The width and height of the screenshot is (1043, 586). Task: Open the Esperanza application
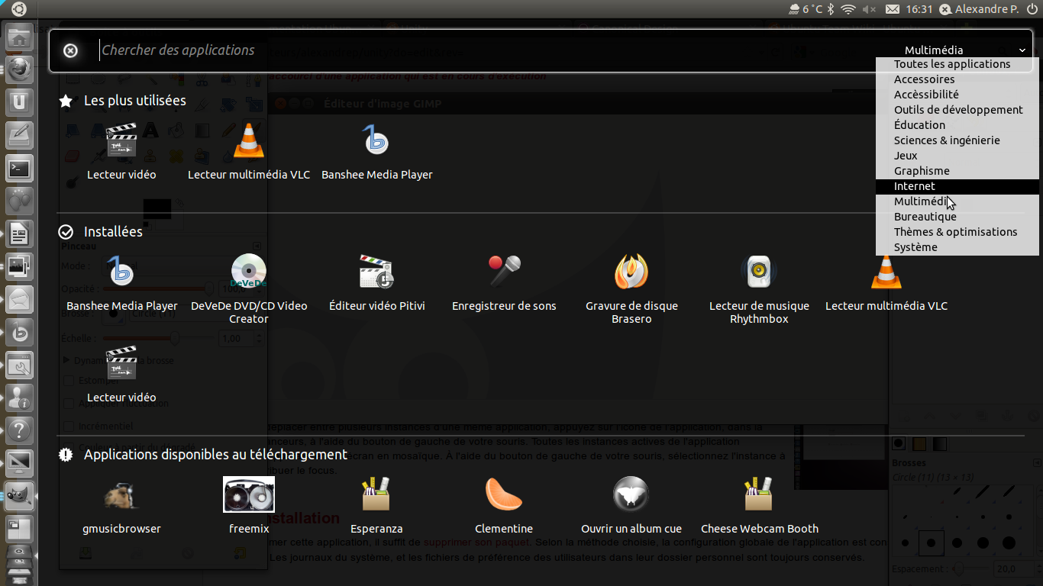click(x=376, y=495)
